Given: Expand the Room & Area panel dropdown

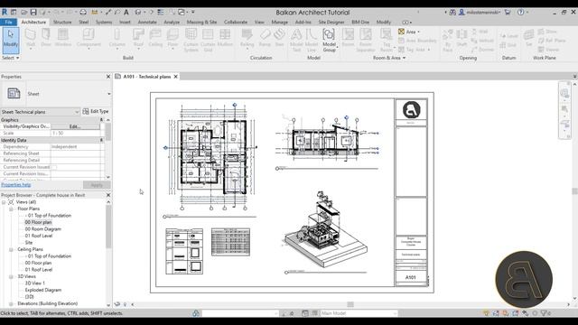Looking at the screenshot, I should click(x=389, y=58).
